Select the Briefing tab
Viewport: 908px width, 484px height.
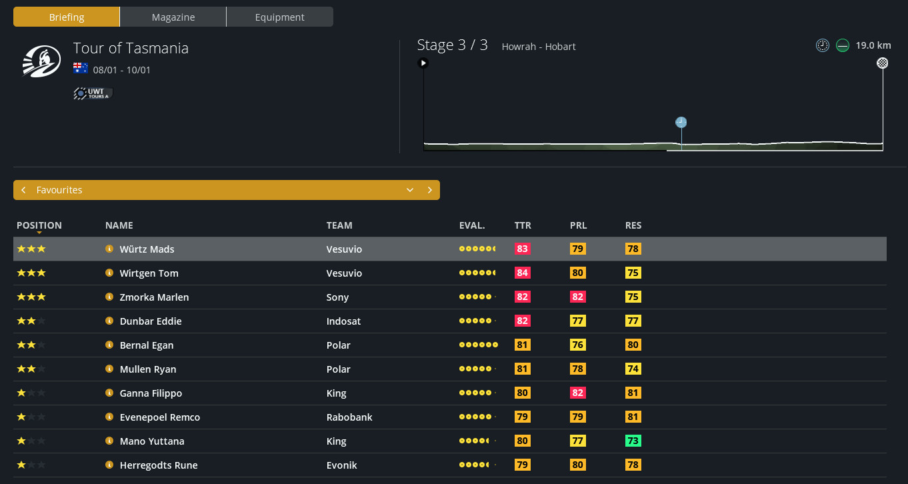click(x=67, y=17)
